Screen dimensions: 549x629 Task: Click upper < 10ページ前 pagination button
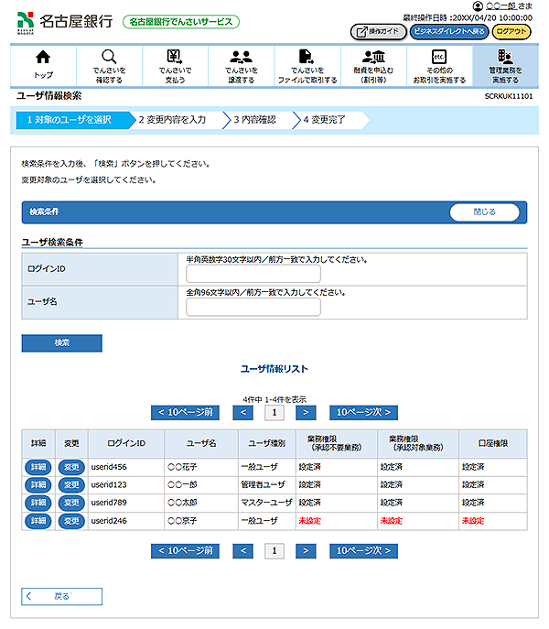185,412
